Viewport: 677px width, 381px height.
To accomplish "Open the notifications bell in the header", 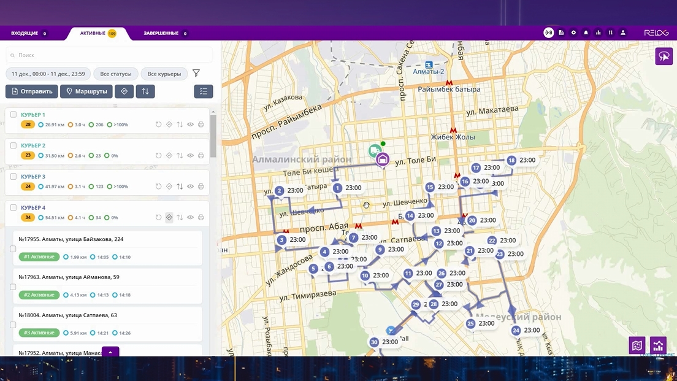I will (x=586, y=33).
